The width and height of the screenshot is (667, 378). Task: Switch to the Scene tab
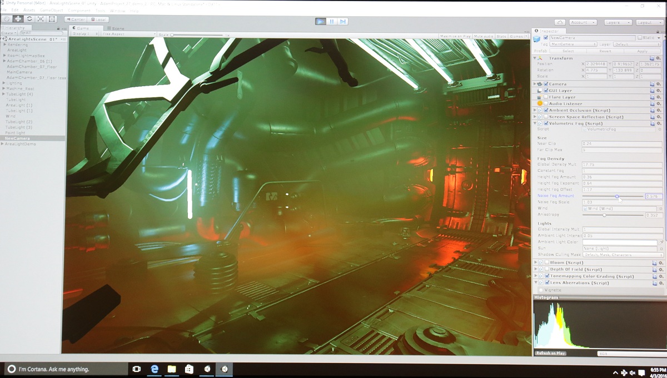pos(116,28)
